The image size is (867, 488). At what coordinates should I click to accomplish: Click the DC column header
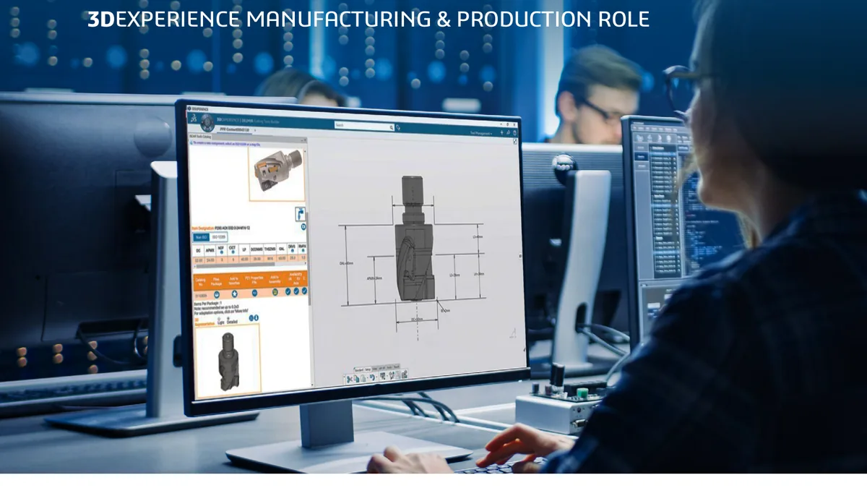point(198,249)
